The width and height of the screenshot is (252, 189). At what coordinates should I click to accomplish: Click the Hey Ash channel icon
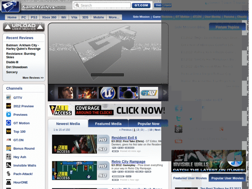click(x=9, y=157)
